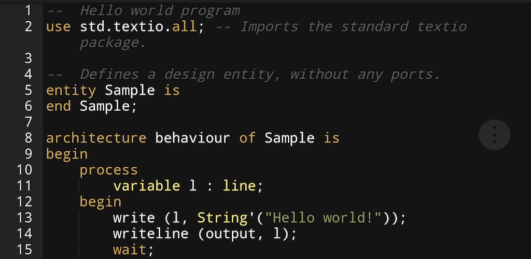The height and width of the screenshot is (259, 531).
Task: Click the 'variable' keyword on line 11
Action: pyautogui.click(x=146, y=185)
